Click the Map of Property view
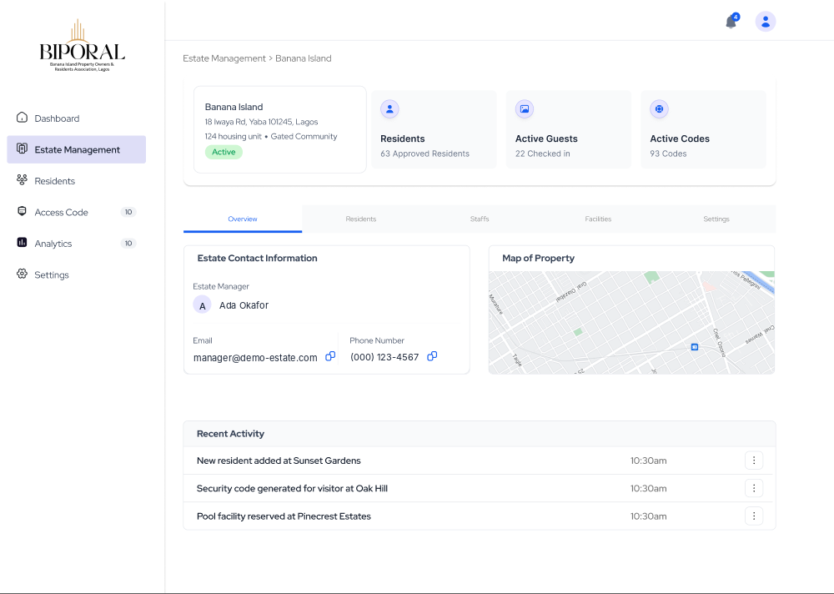834x594 pixels. tap(631, 323)
